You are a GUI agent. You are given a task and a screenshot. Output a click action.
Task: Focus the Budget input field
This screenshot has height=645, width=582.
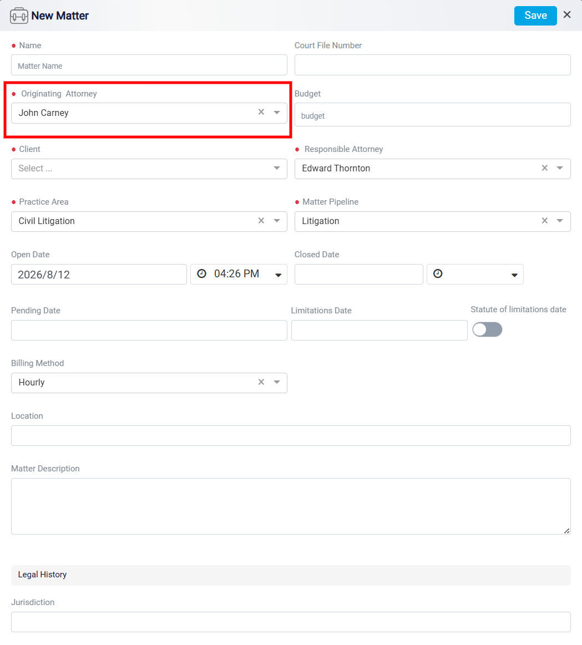coord(433,115)
